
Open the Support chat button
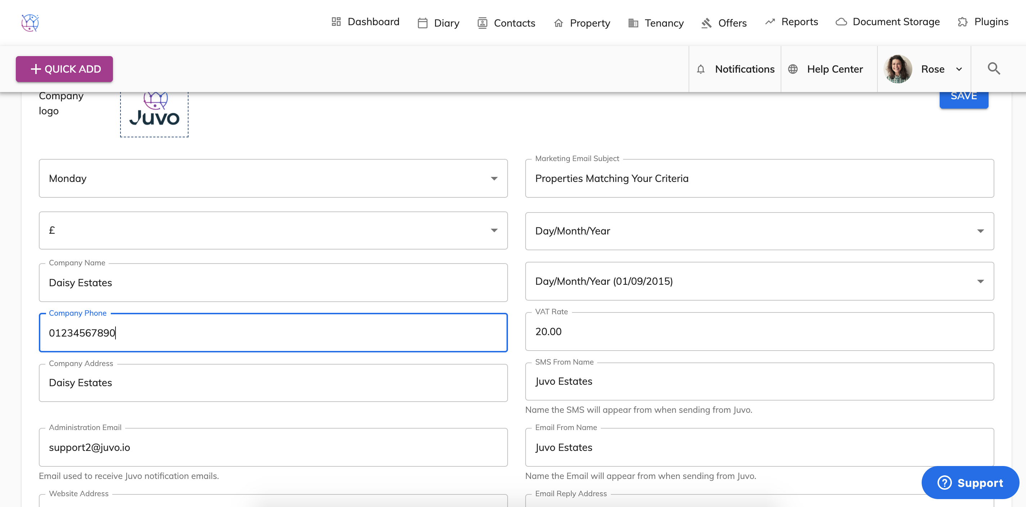click(x=970, y=482)
